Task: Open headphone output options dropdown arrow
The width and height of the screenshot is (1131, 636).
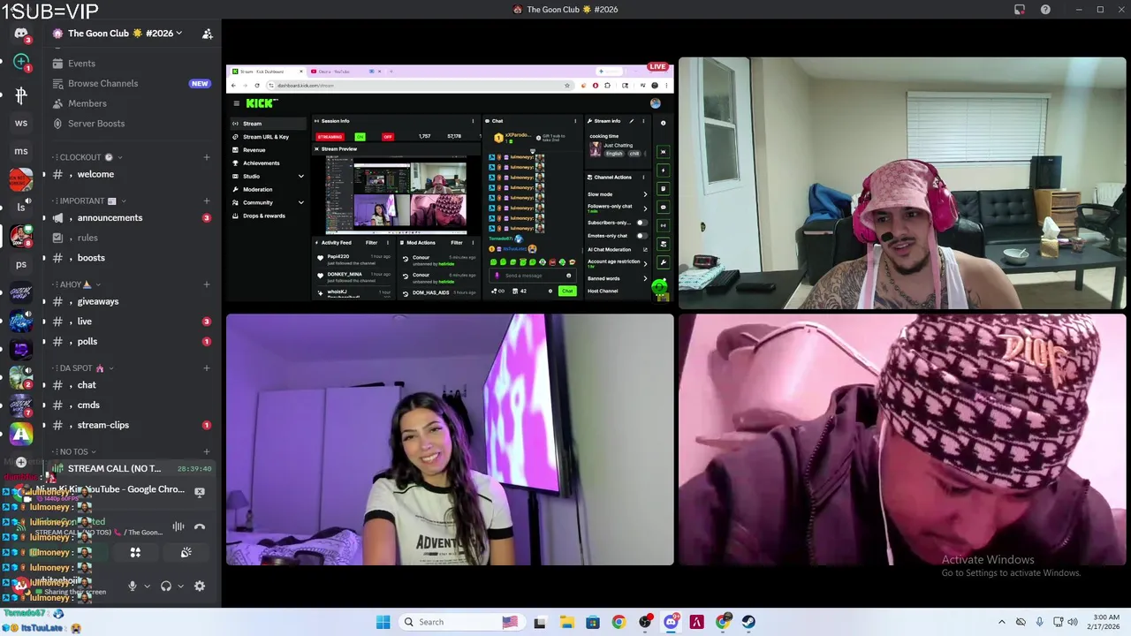Action: pos(180,586)
